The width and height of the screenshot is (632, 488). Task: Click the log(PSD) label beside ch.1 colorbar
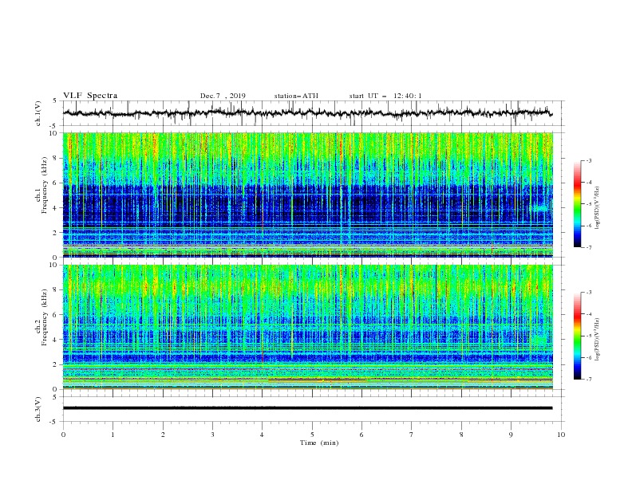(x=598, y=207)
